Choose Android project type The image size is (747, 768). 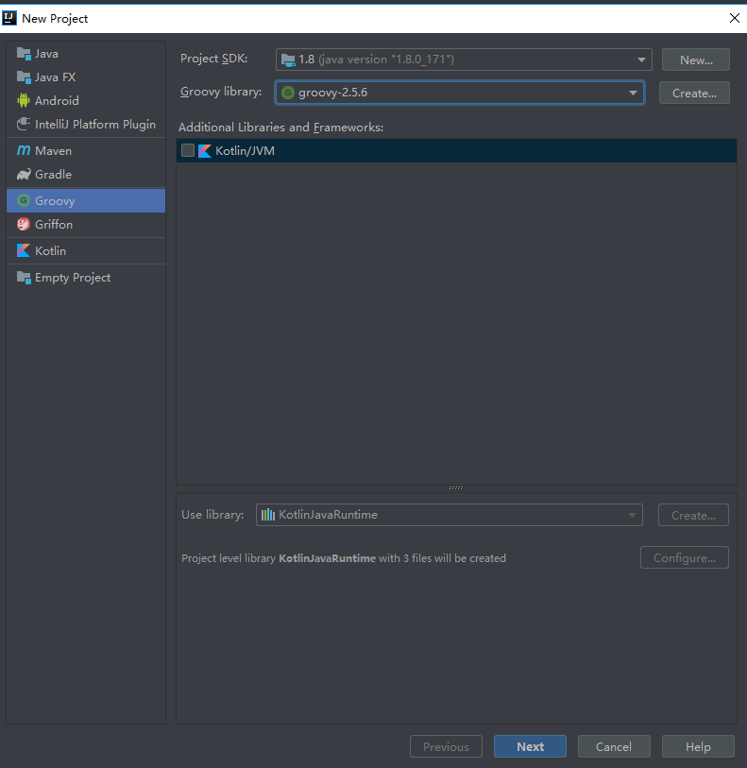(86, 100)
